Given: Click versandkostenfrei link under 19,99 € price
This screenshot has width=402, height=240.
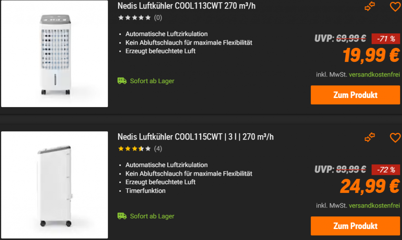Looking at the screenshot, I should [x=374, y=75].
